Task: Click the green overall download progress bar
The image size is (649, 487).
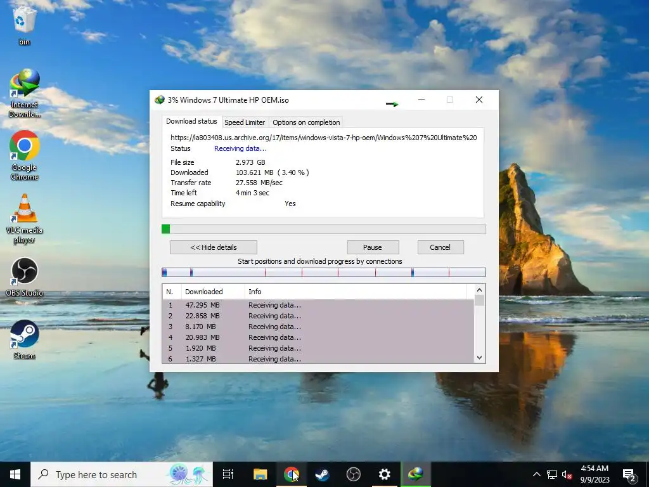Action: [324, 229]
